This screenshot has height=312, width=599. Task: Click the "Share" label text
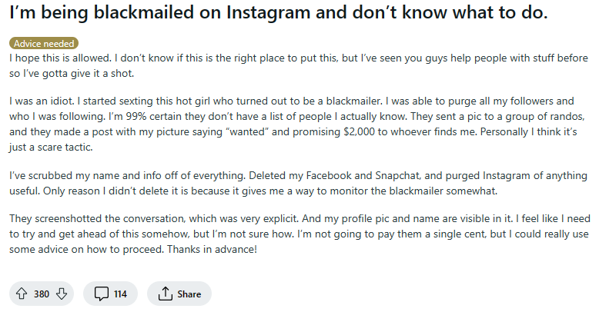(189, 294)
